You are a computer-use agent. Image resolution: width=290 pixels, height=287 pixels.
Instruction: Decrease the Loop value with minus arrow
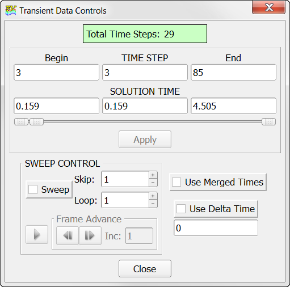[x=153, y=204]
